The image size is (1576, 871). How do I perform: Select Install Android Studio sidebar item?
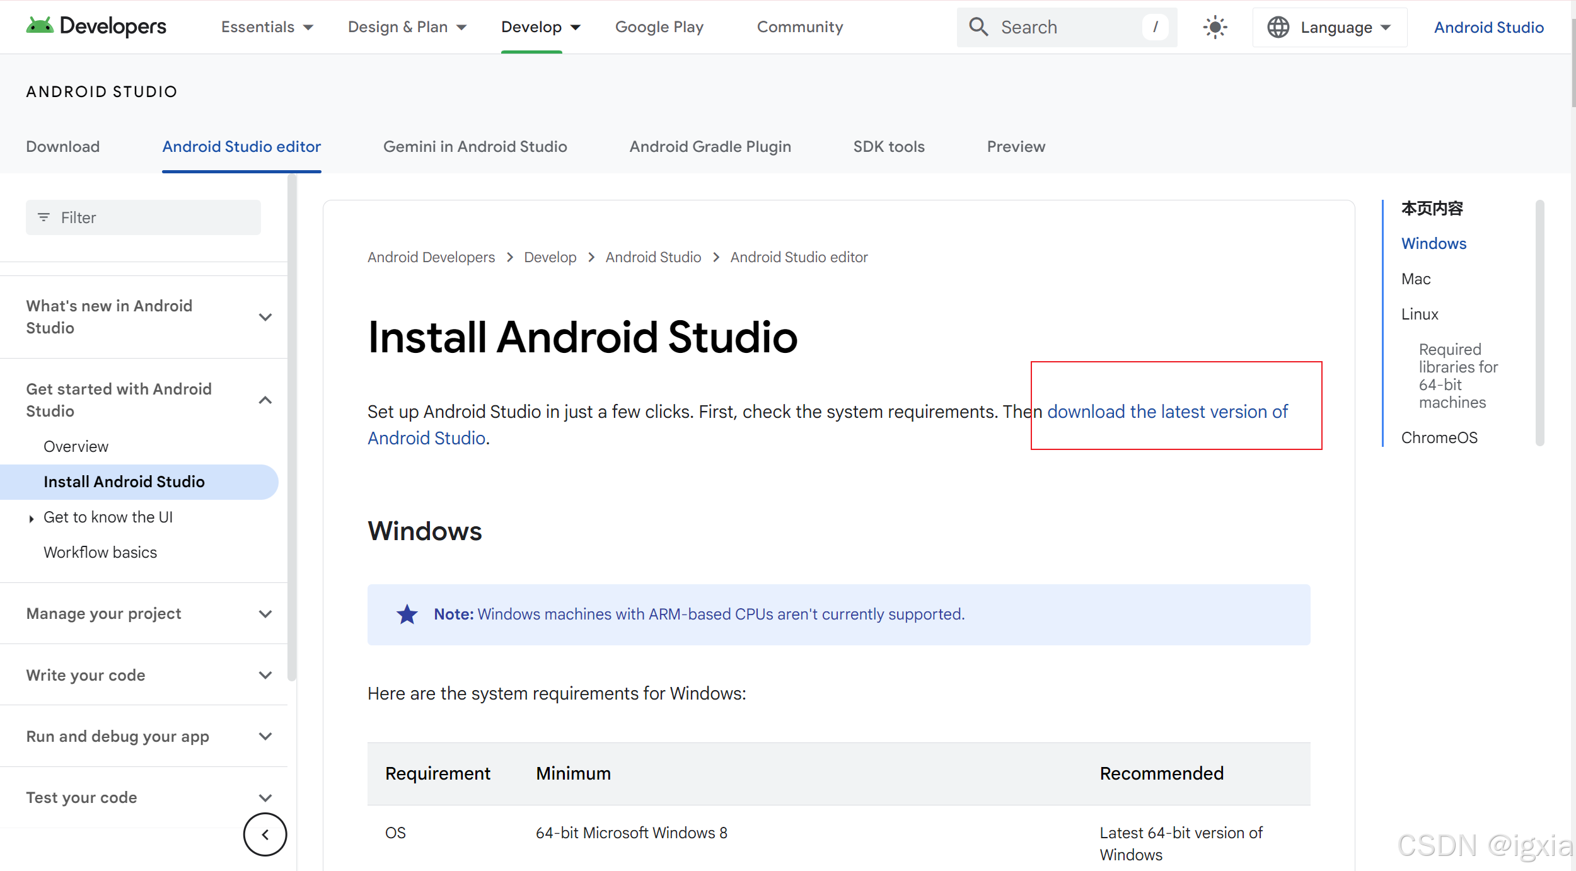[x=139, y=482]
